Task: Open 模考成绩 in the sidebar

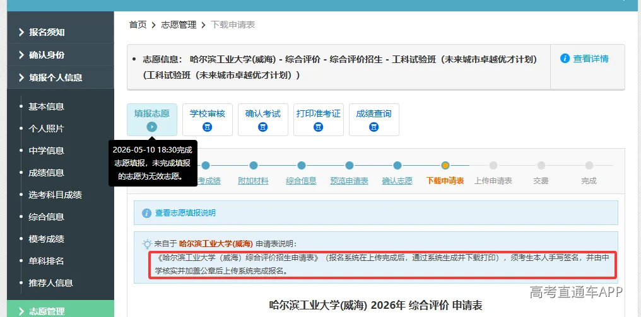Action: click(46, 239)
